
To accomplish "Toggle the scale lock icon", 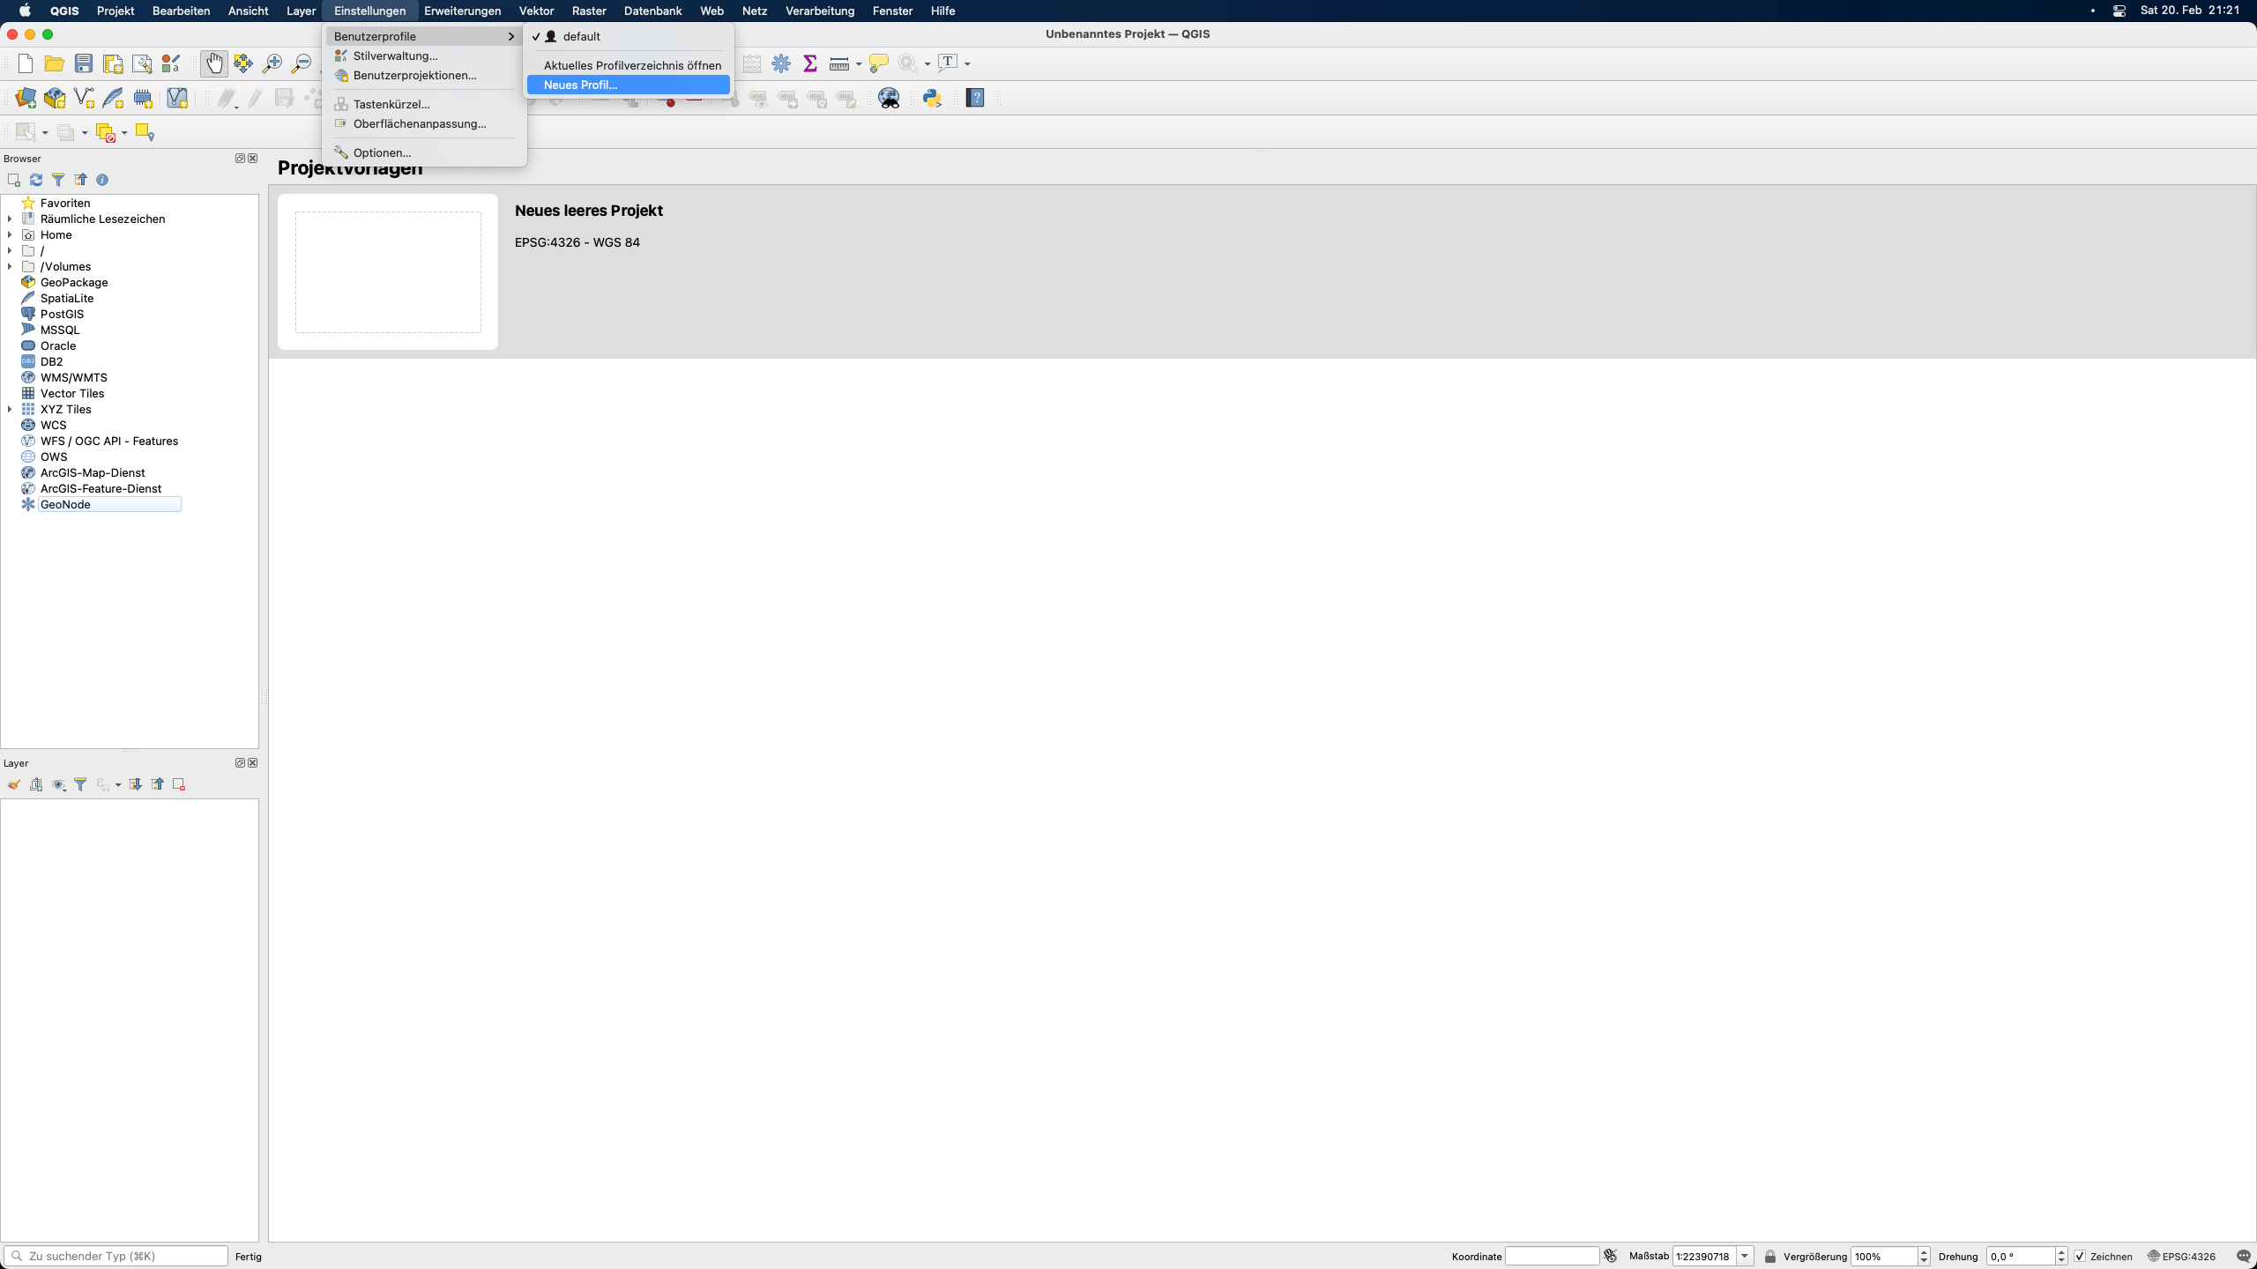I will point(1769,1257).
